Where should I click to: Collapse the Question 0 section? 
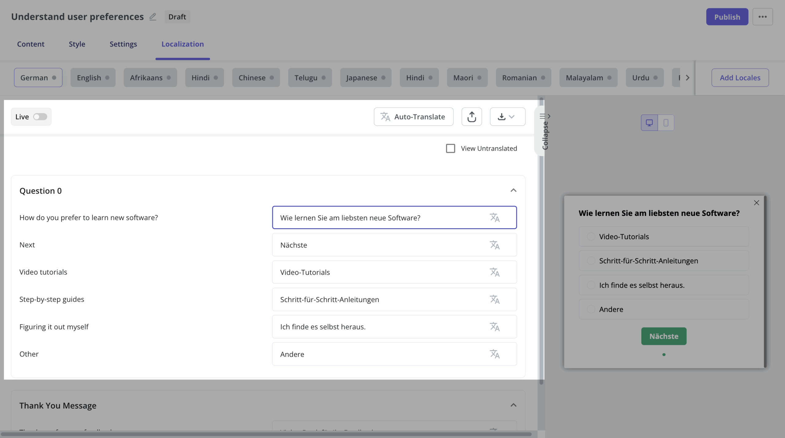(x=514, y=190)
